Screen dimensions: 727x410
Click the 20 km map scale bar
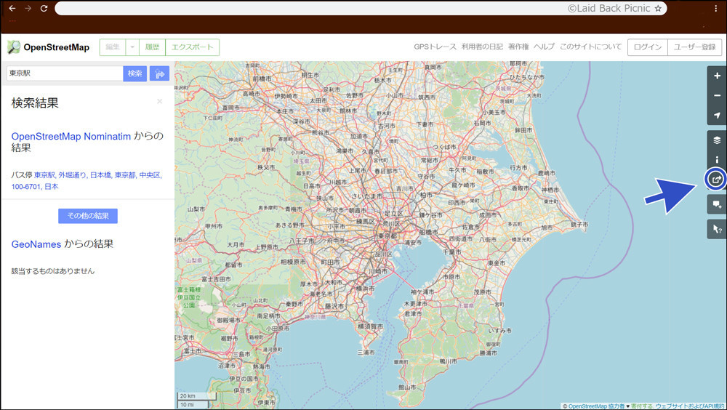(x=196, y=396)
